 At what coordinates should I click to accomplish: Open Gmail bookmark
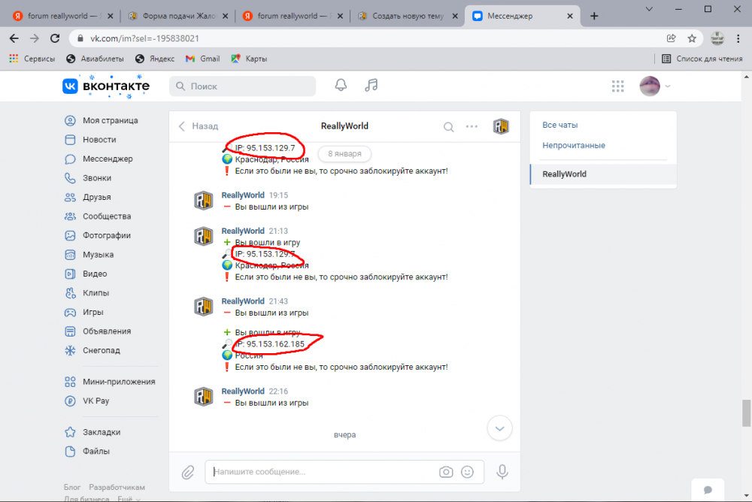203,59
